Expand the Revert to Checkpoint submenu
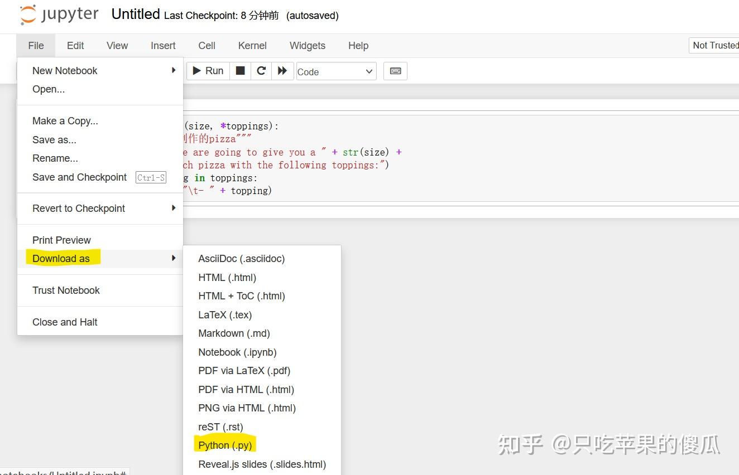 coord(173,208)
